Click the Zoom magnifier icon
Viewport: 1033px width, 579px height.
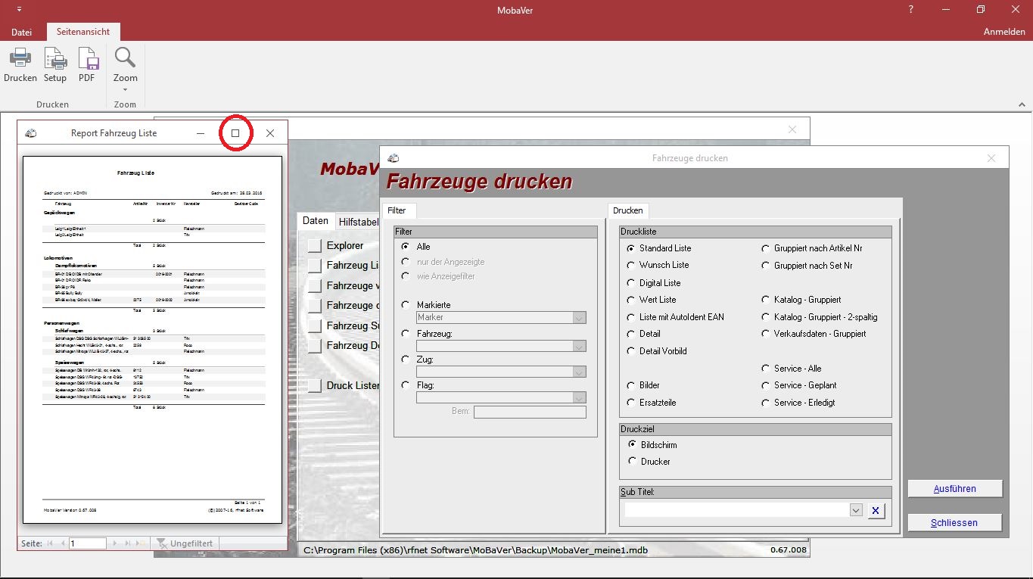(125, 58)
